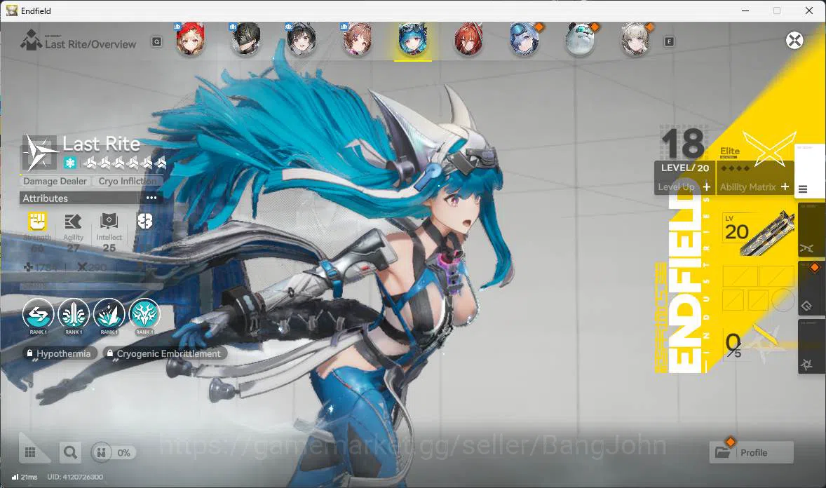Expand Attributes details via three dots
Viewport: 826px width, 488px height.
pyautogui.click(x=151, y=198)
